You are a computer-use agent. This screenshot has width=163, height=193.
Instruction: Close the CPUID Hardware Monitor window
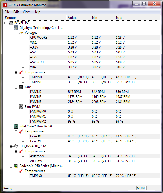[154, 4]
